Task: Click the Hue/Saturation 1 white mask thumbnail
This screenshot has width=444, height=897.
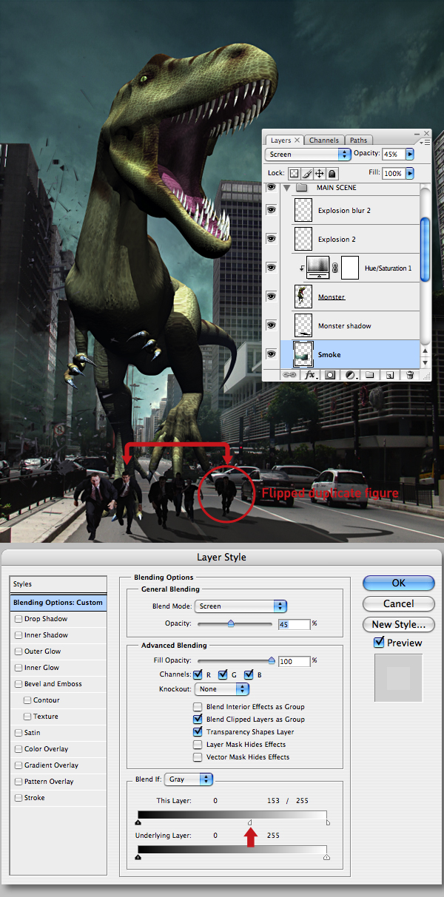Action: tap(351, 268)
